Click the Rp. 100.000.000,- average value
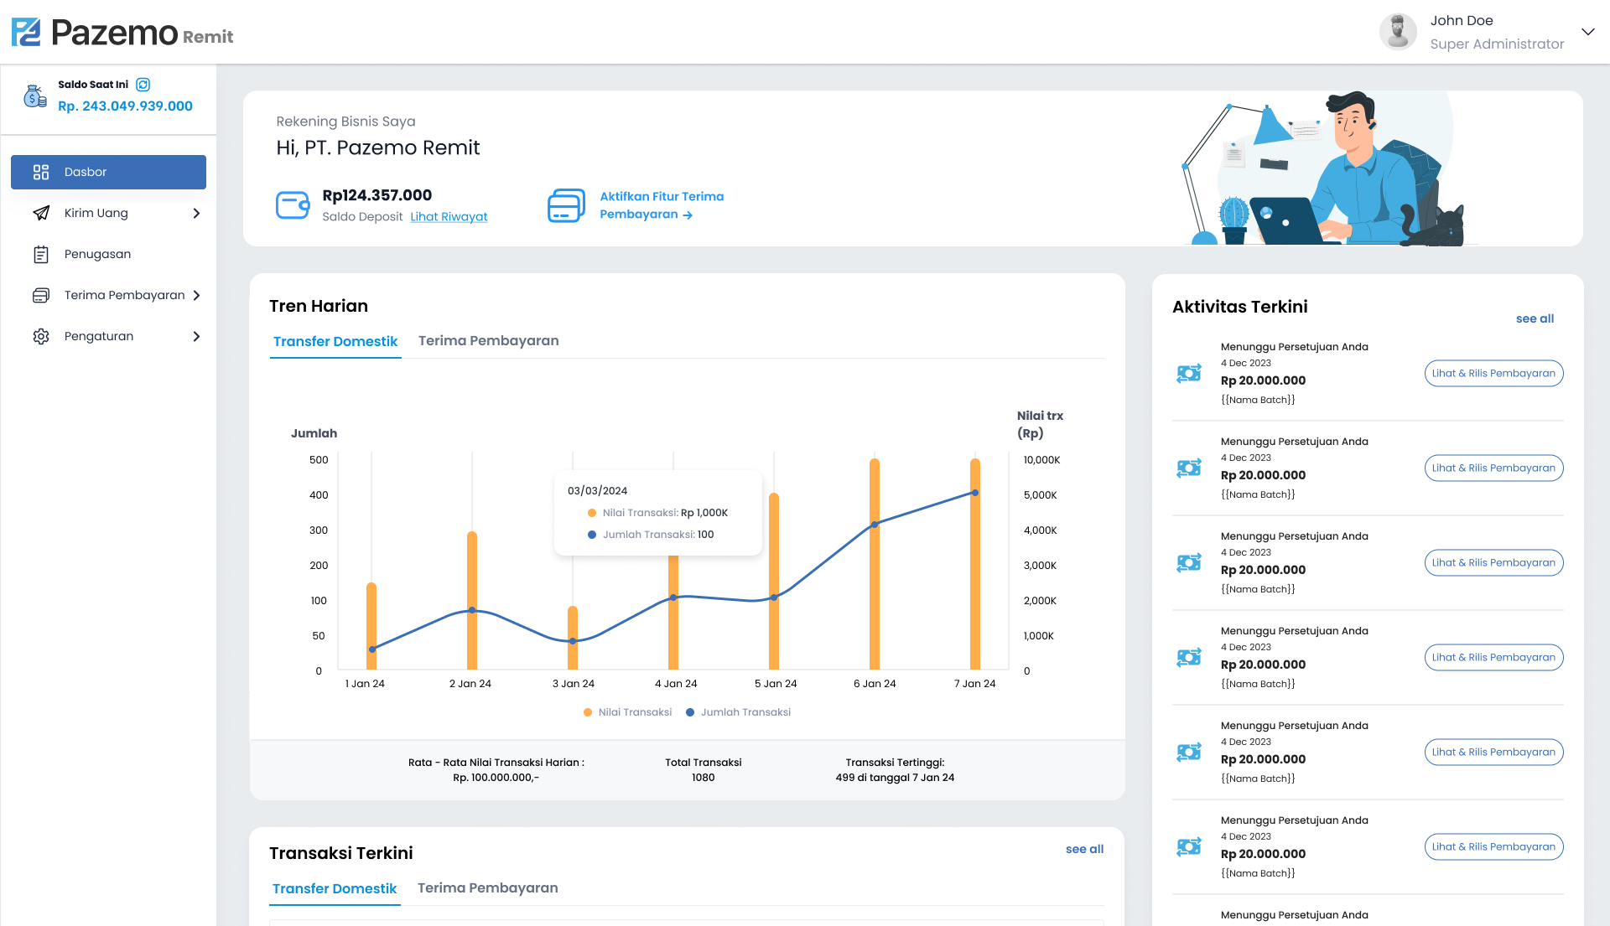This screenshot has height=926, width=1610. pos(496,778)
